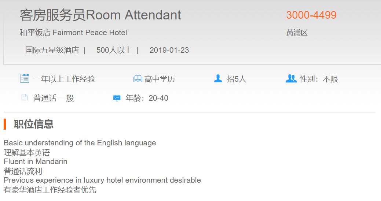Click the presentation board icon beside 年龄
The image size is (381, 201).
coord(117,98)
